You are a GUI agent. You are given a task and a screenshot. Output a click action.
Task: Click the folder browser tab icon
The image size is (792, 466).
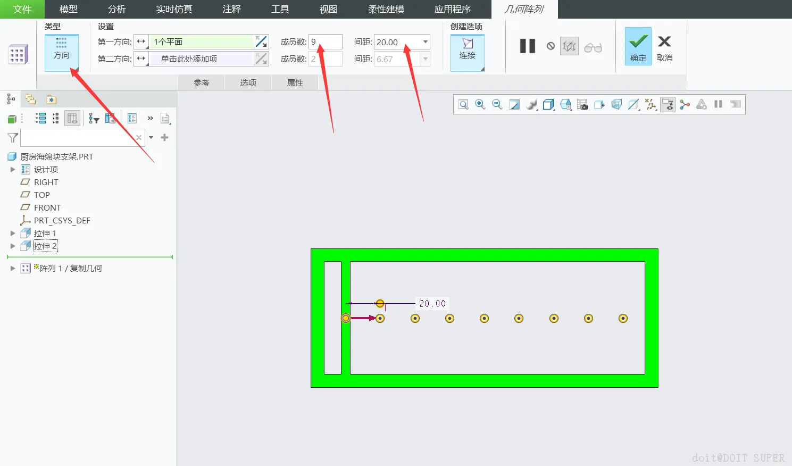coord(30,99)
